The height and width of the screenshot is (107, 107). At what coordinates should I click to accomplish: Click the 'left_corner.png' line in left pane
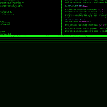[6, 13]
